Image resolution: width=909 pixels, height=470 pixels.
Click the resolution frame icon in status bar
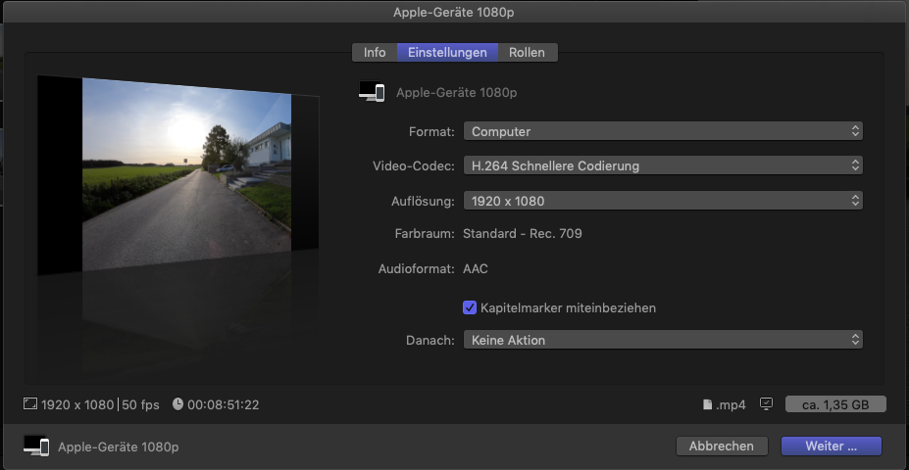[x=29, y=403]
